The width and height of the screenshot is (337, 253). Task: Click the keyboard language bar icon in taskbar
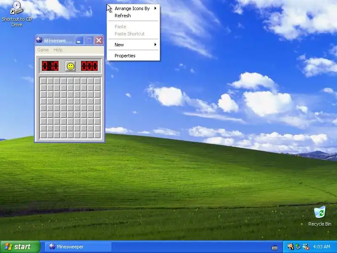(x=275, y=247)
